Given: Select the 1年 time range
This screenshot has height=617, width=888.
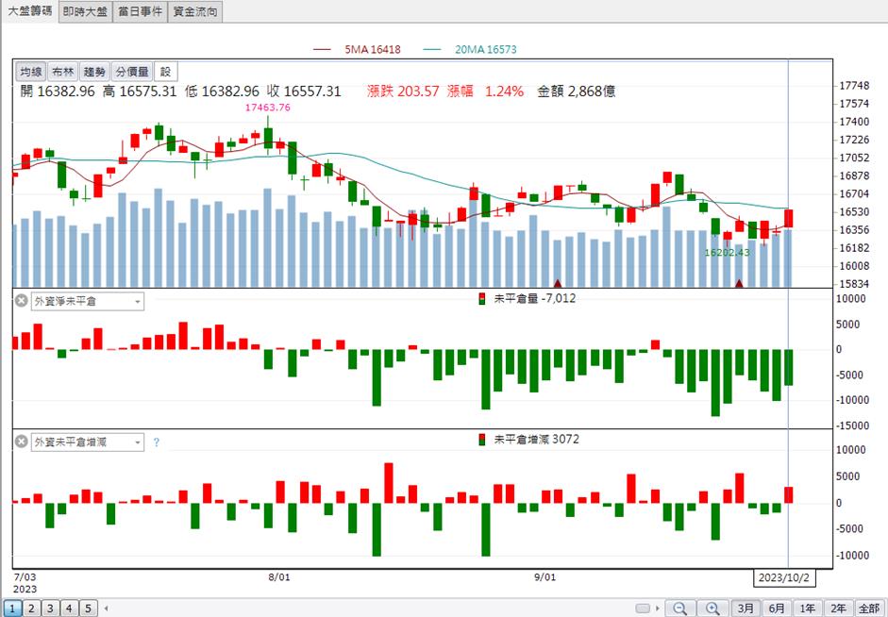Looking at the screenshot, I should tap(808, 609).
